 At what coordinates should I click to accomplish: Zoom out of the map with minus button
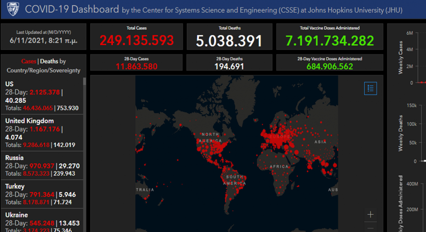370,228
